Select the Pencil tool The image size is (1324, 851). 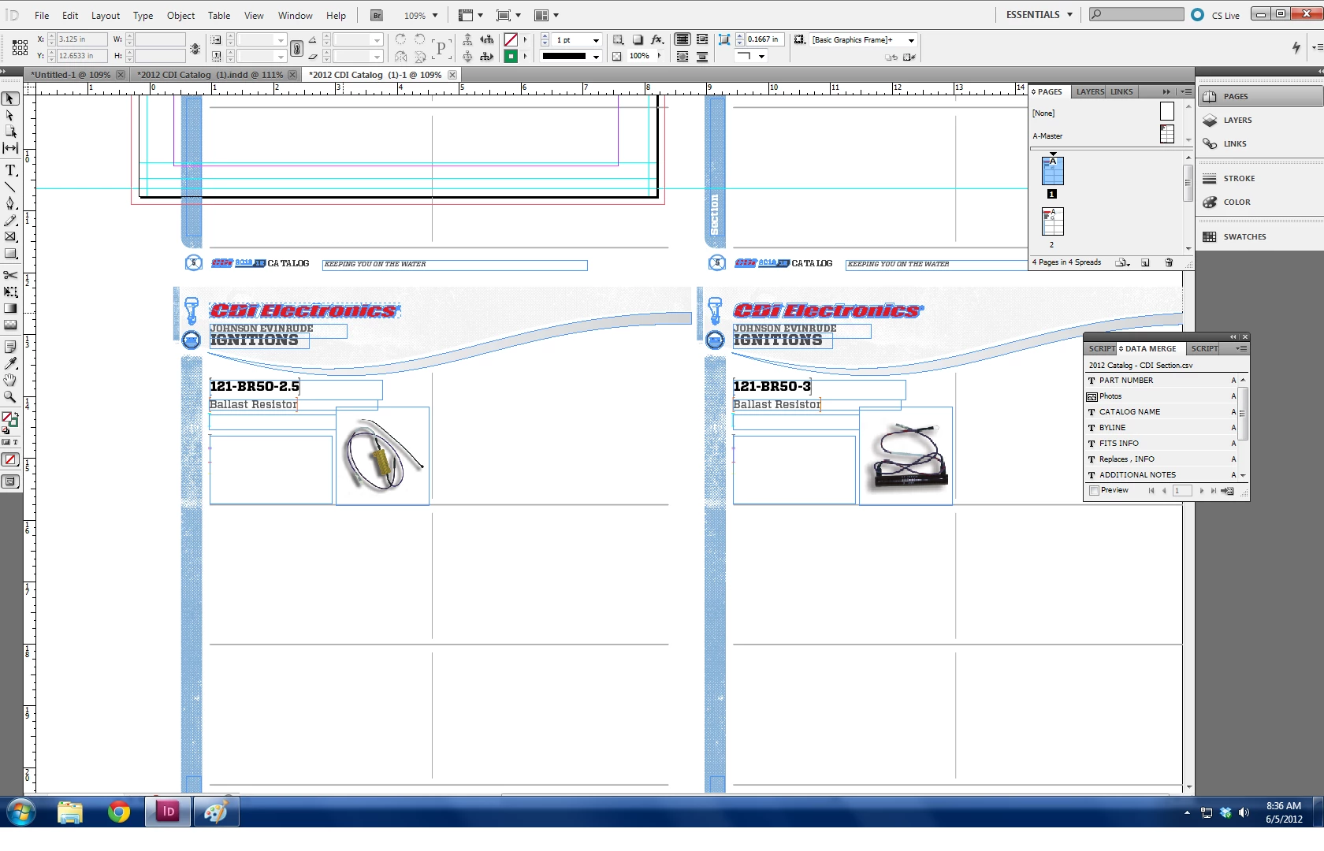(x=10, y=220)
